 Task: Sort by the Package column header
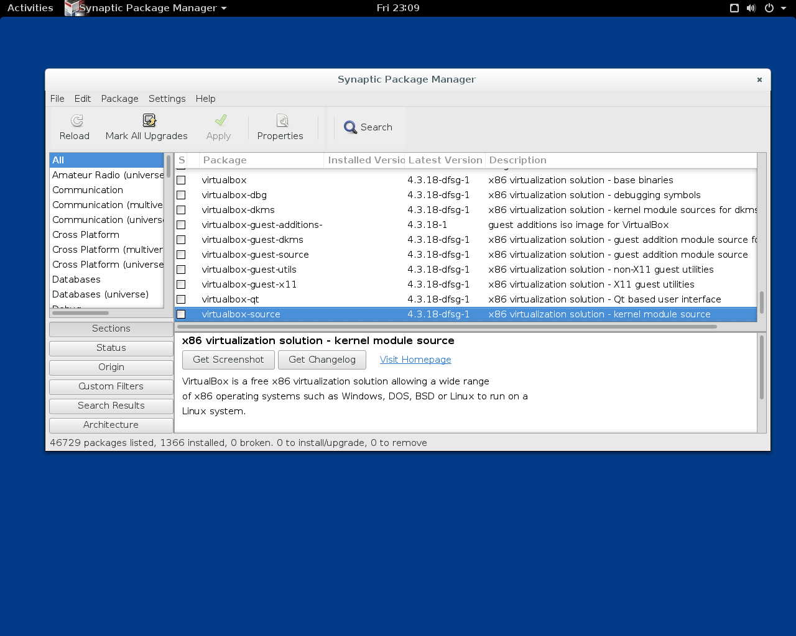click(261, 160)
